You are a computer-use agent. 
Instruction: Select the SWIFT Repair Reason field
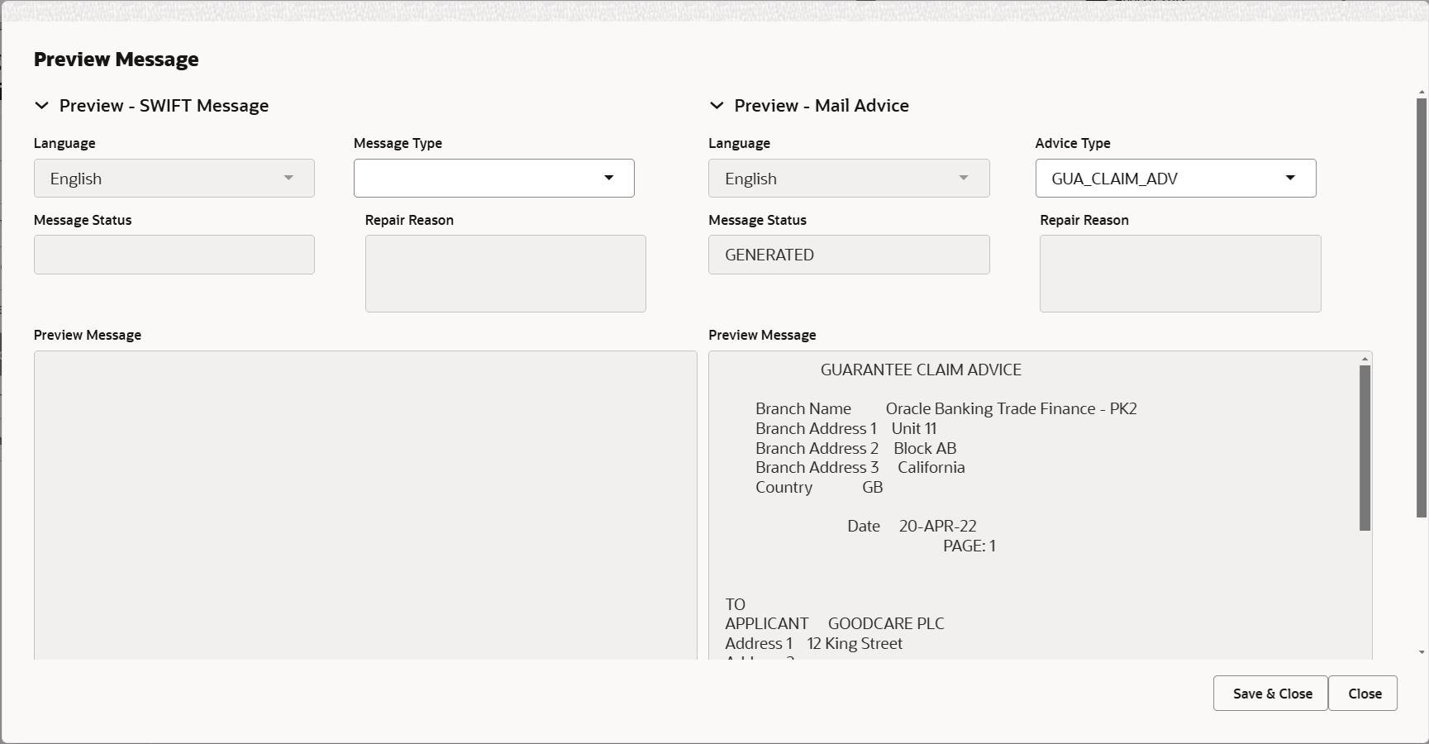505,273
